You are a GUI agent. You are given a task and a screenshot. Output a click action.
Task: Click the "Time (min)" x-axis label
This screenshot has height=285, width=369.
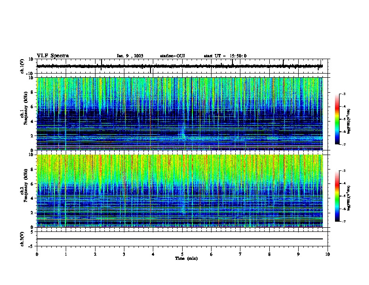186,258
